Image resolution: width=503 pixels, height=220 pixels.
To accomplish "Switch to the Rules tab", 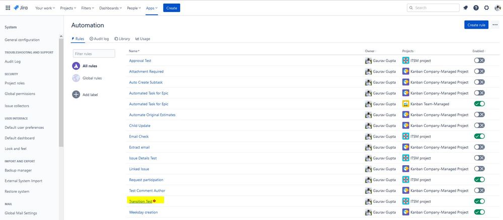I will (78, 39).
